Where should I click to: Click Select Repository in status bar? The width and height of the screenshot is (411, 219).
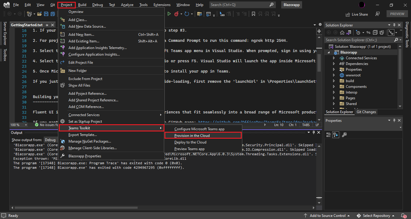coord(375,216)
